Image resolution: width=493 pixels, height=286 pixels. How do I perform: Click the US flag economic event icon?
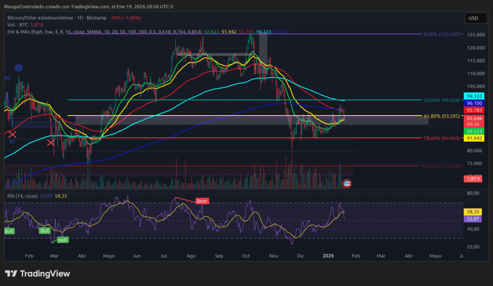346,183
